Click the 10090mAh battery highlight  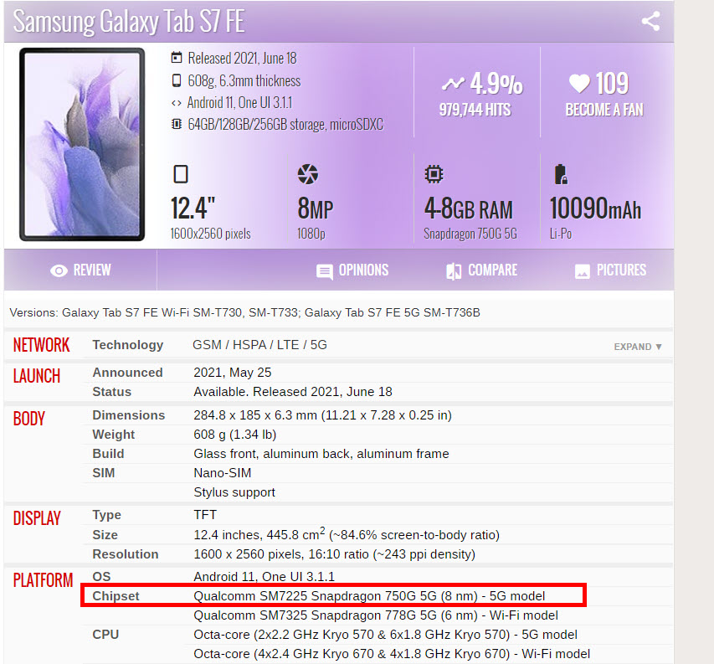[596, 208]
